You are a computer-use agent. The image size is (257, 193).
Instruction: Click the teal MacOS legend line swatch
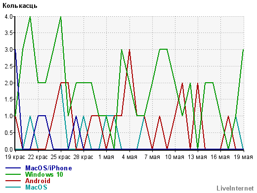click(x=13, y=187)
